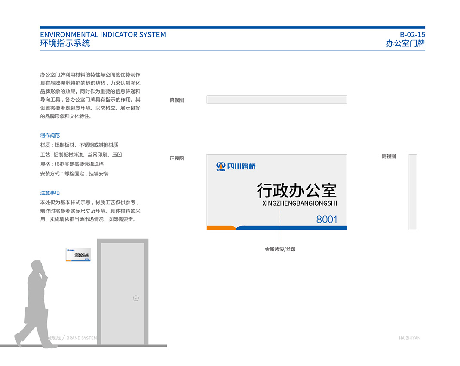Select the blue stripe along the sign bottom

[x=292, y=228]
